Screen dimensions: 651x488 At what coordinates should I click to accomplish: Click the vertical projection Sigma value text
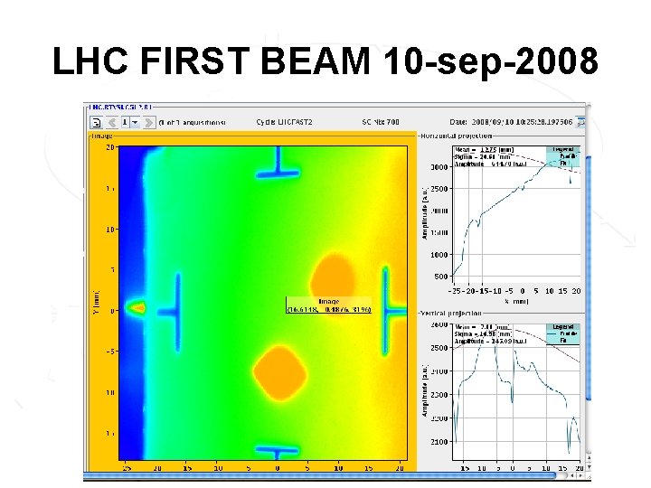tap(483, 334)
